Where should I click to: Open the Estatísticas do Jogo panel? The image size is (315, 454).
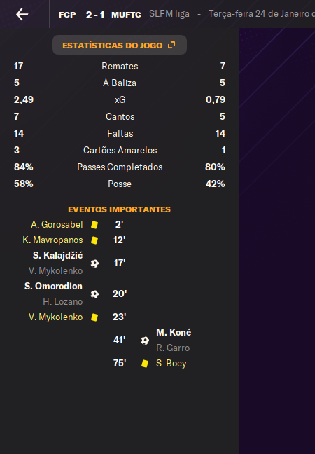tap(120, 45)
